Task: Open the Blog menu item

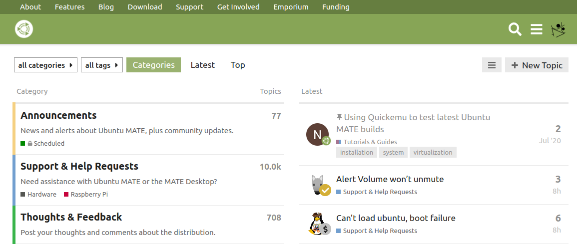Action: tap(106, 7)
